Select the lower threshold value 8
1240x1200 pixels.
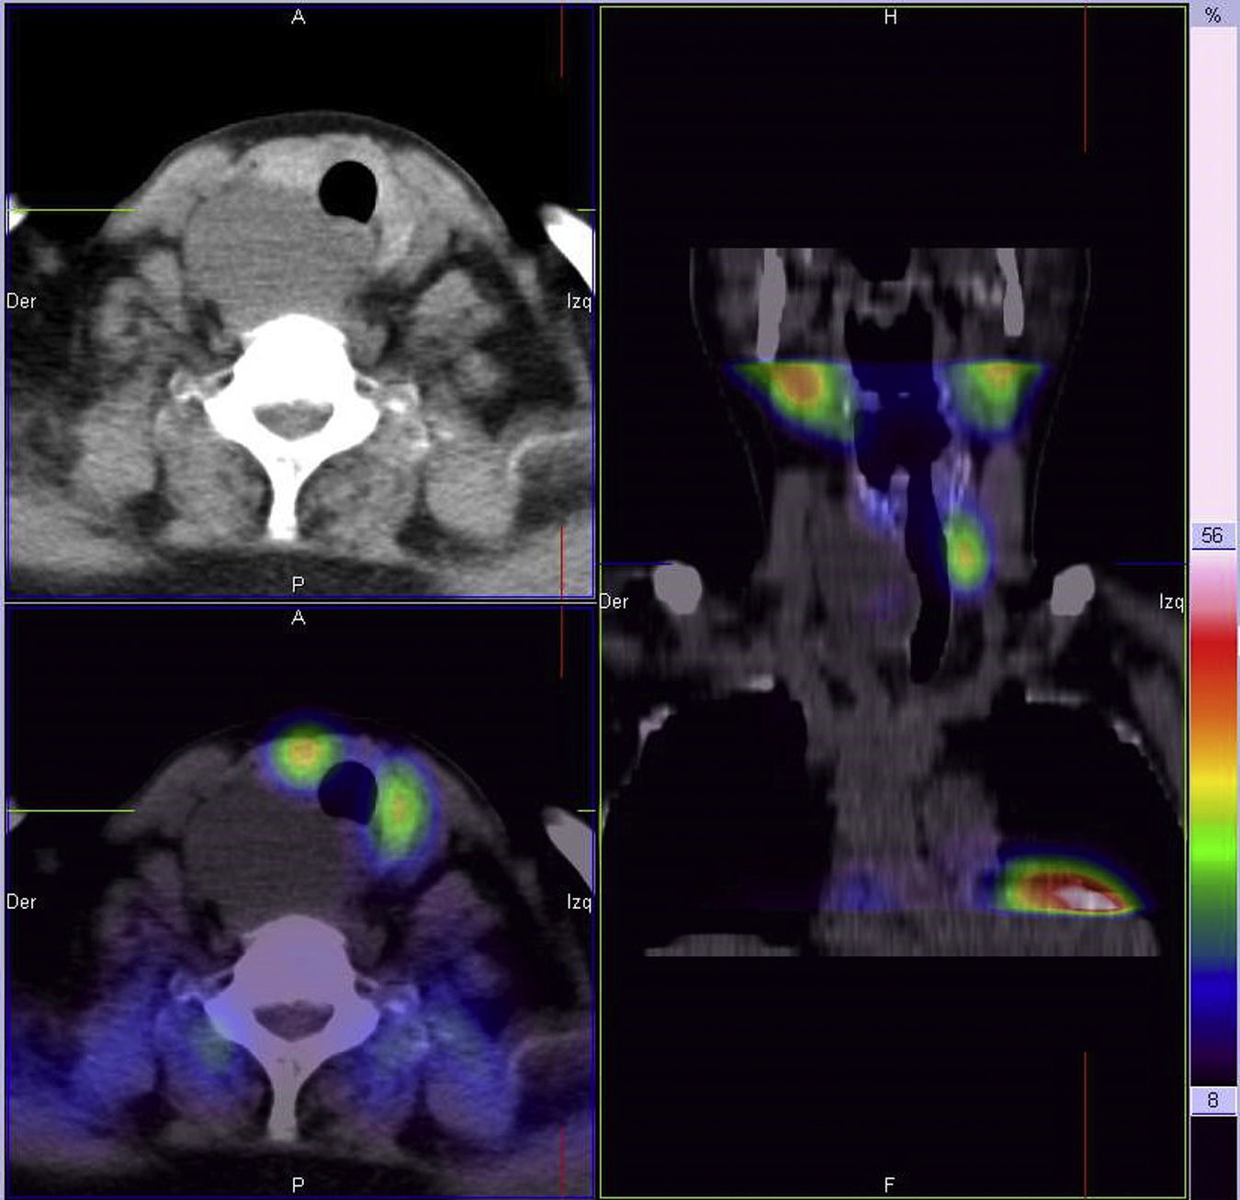point(1212,1100)
